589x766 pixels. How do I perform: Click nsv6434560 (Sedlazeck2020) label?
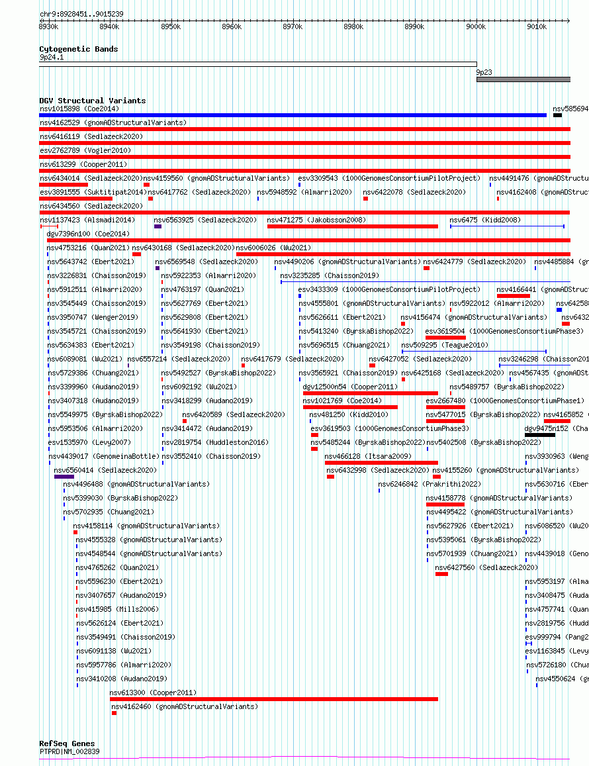(x=91, y=206)
